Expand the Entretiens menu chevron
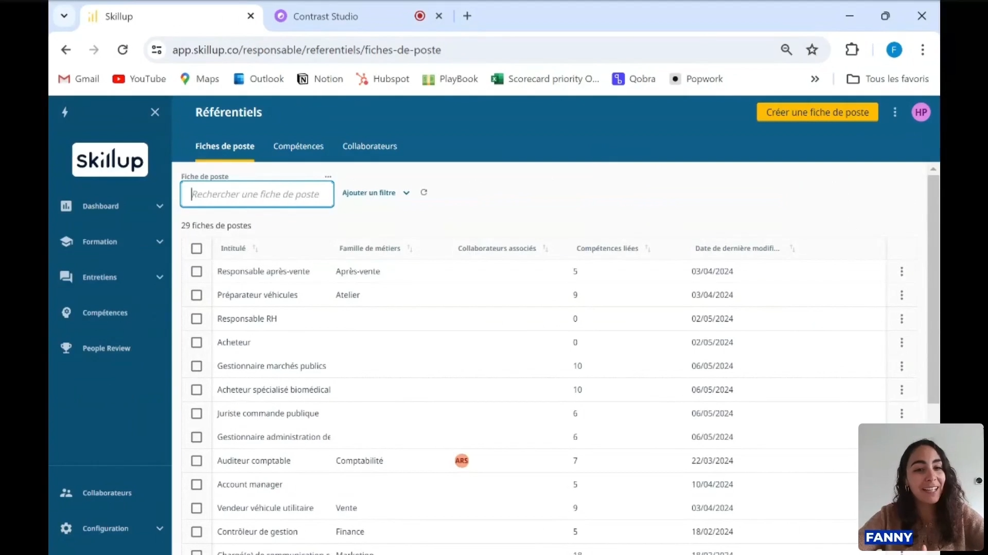The image size is (988, 555). coord(160,277)
